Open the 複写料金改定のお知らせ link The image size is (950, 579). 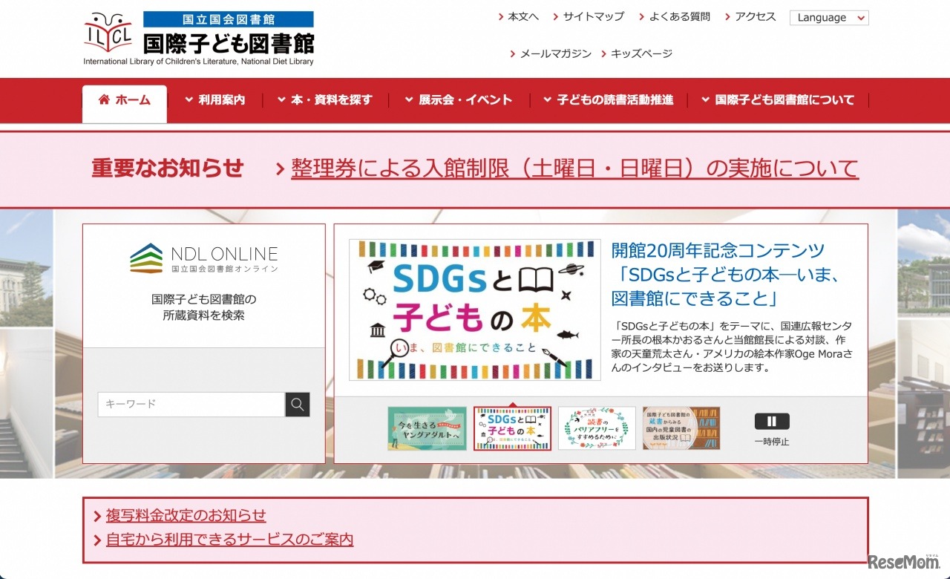click(x=186, y=515)
